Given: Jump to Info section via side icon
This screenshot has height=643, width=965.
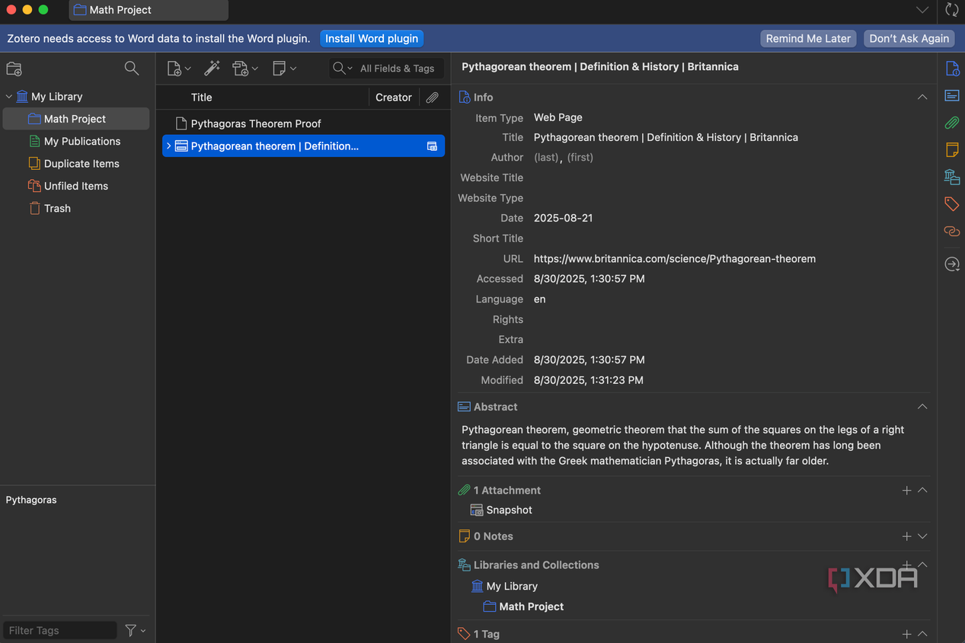Looking at the screenshot, I should (x=952, y=69).
